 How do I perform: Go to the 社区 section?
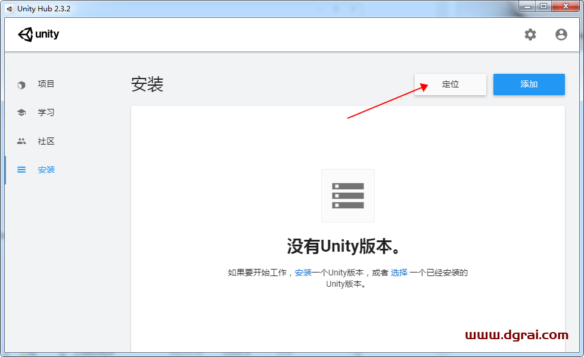point(46,141)
